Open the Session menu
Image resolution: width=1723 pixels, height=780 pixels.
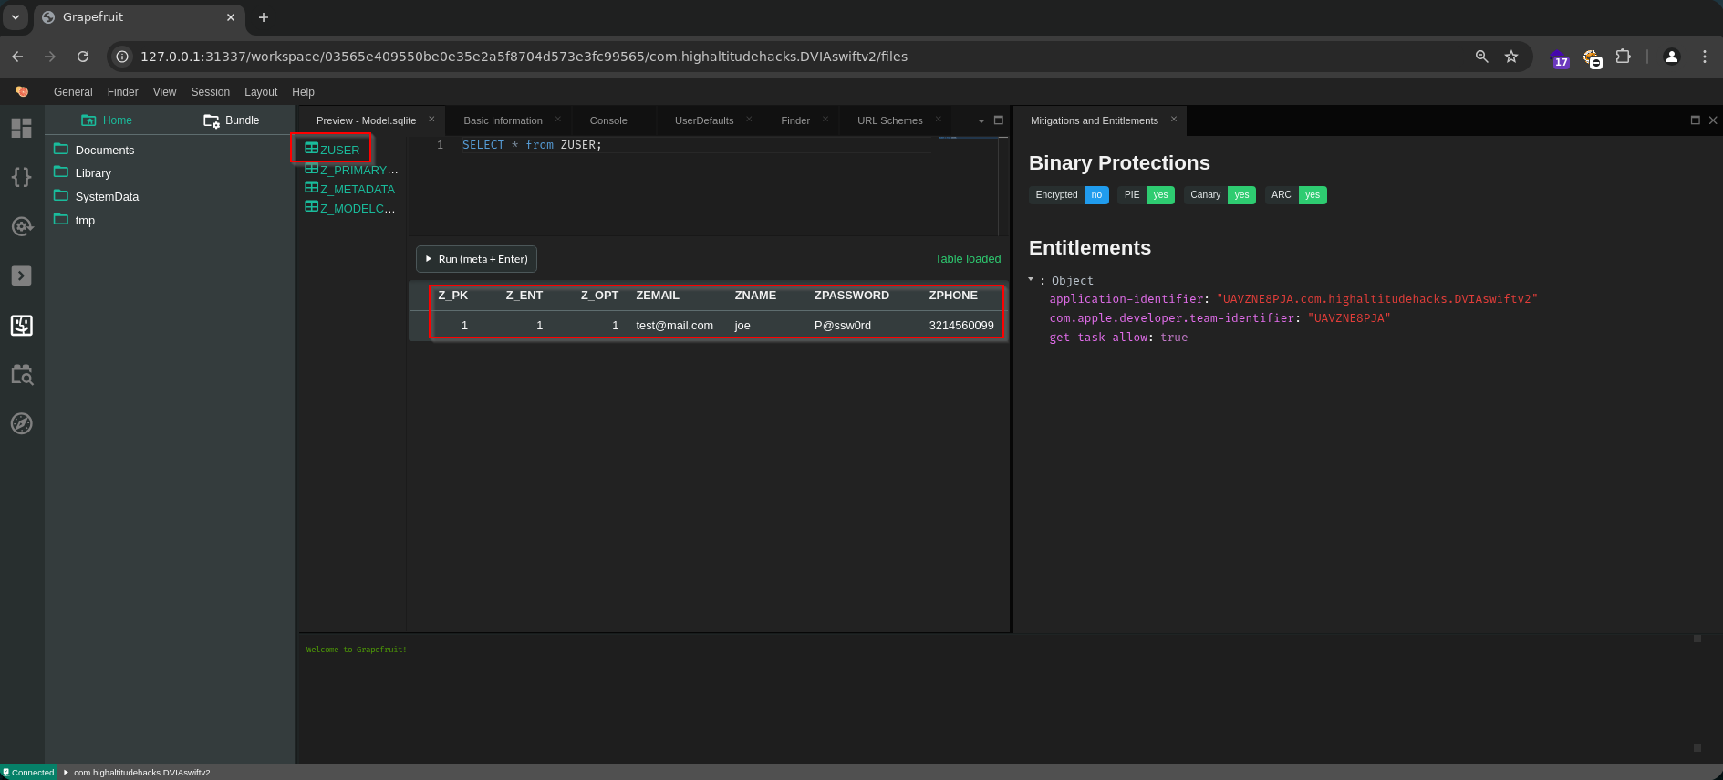[x=211, y=92]
